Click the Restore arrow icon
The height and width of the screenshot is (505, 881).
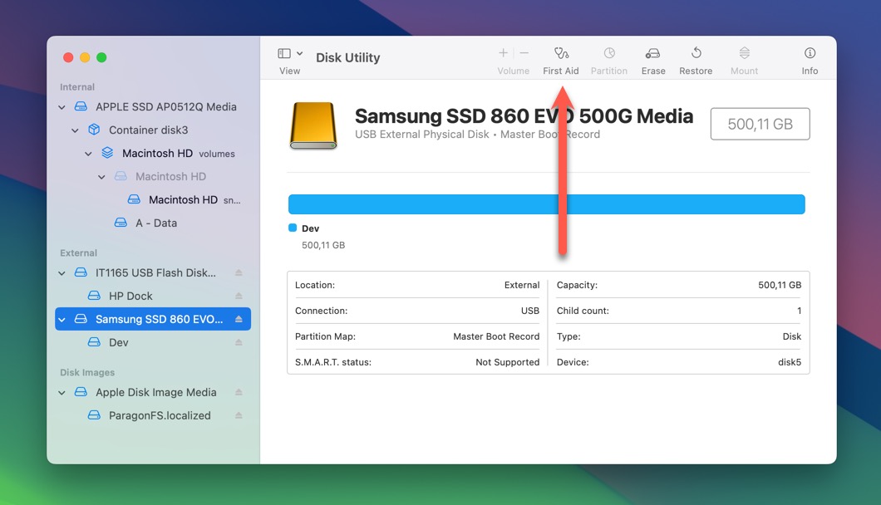pyautogui.click(x=696, y=53)
